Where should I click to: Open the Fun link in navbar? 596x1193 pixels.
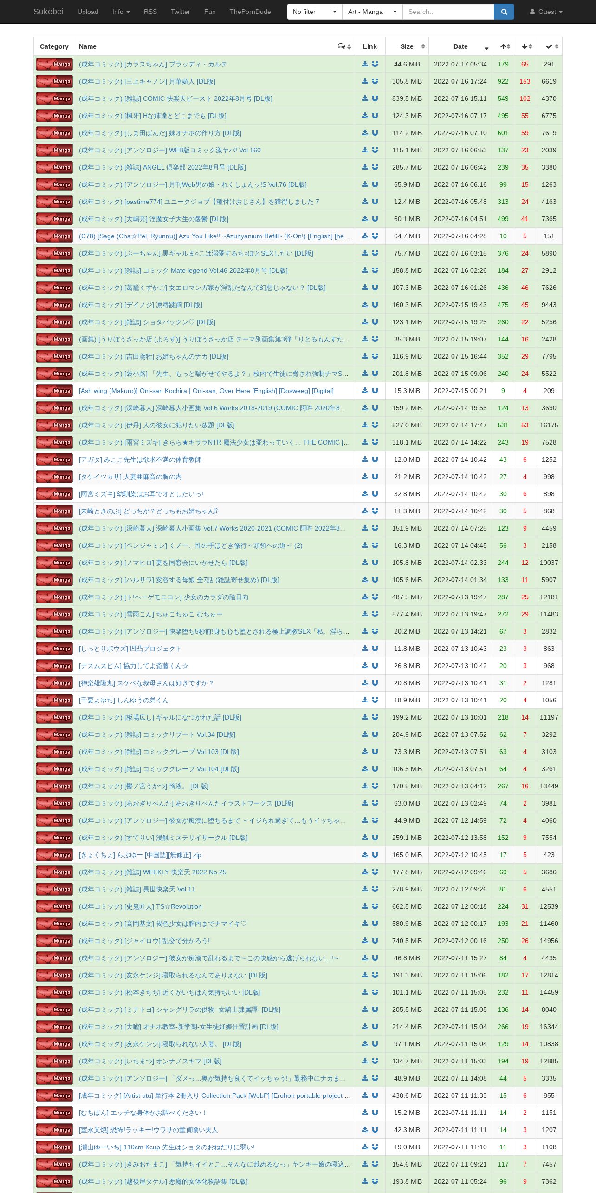[210, 12]
